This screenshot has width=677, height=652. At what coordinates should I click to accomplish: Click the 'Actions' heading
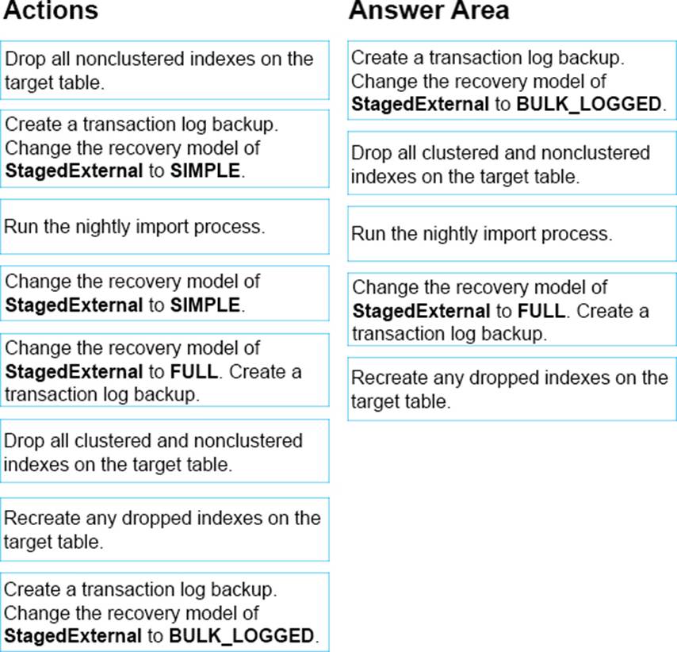coord(51,12)
